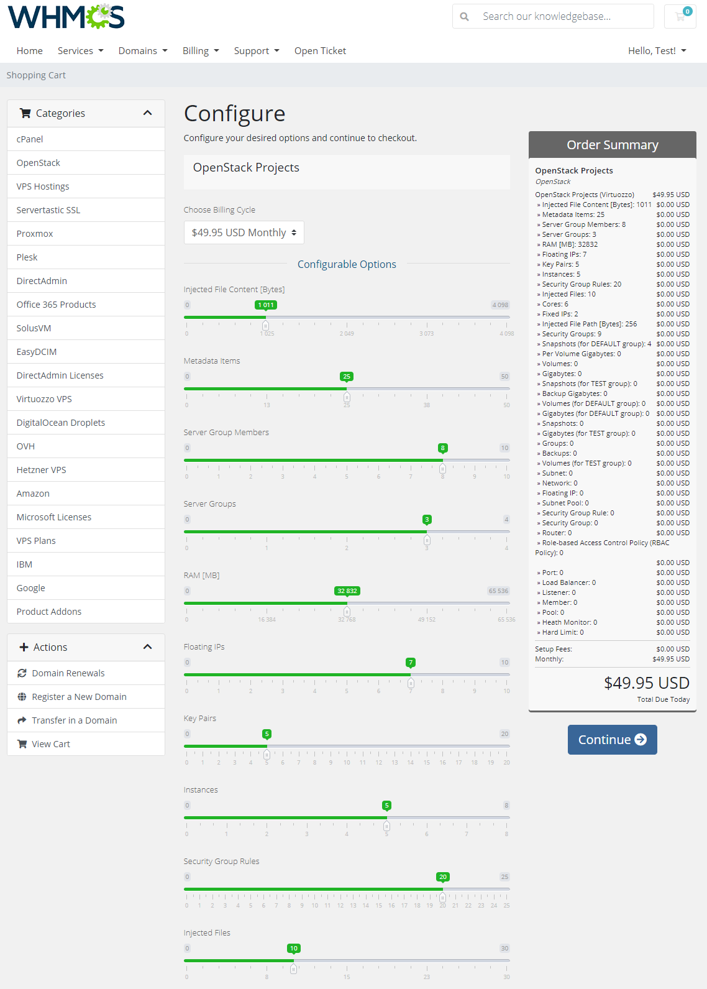Screen dimensions: 707x989
Task: Click the WHMCS logo
Action: [x=66, y=17]
